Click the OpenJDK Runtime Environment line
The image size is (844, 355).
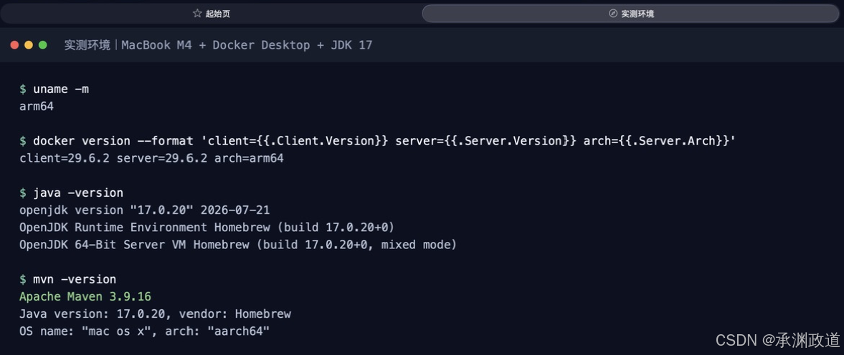210,227
